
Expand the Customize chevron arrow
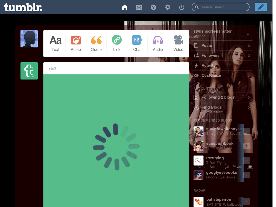click(x=249, y=76)
